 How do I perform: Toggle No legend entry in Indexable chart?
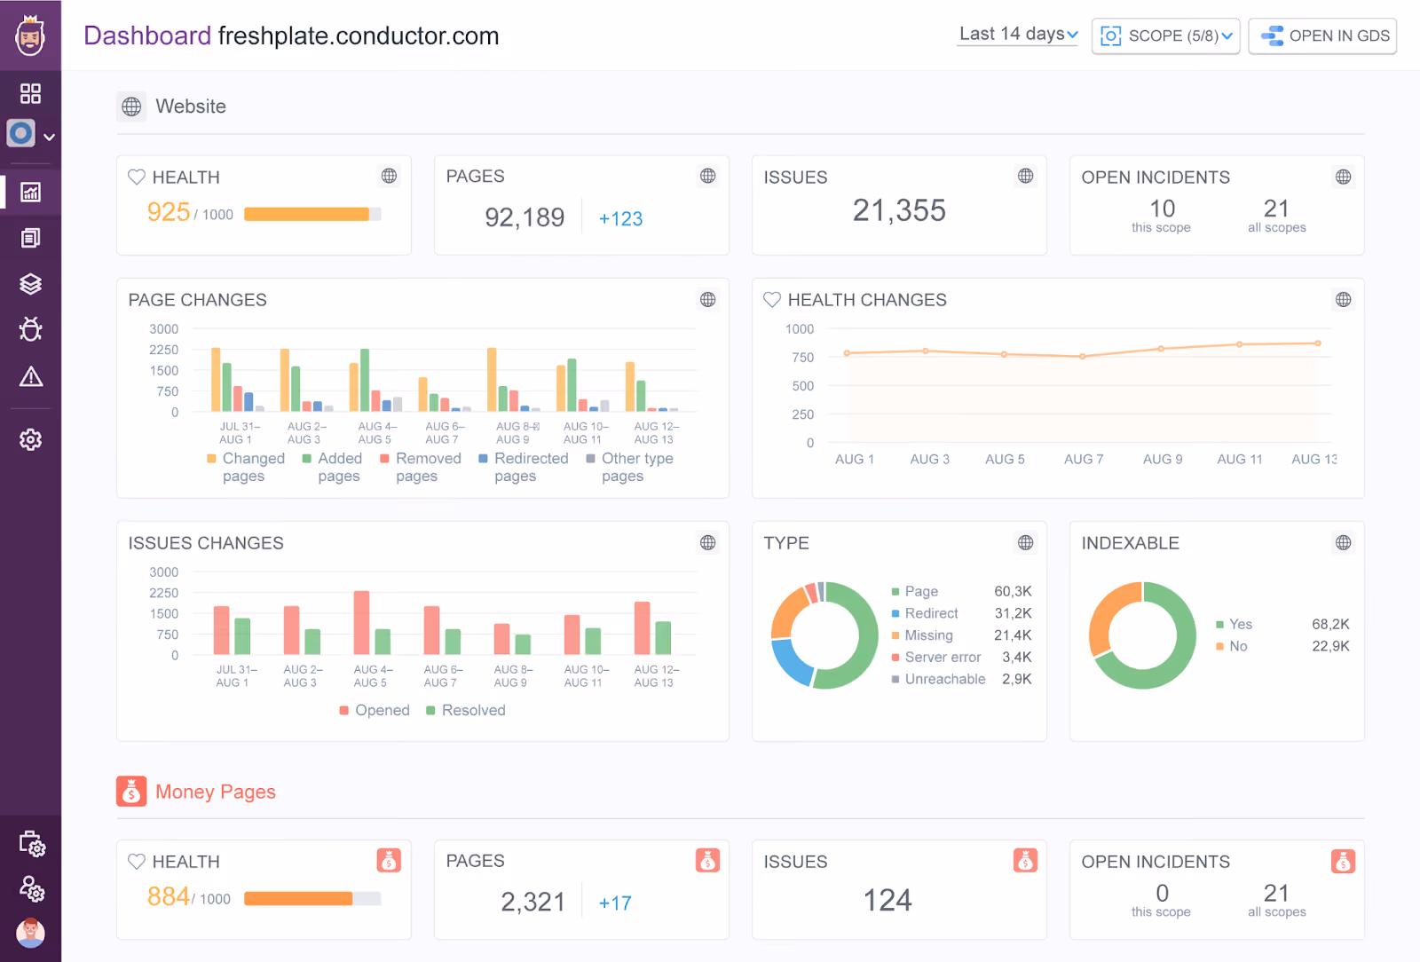pos(1232,646)
